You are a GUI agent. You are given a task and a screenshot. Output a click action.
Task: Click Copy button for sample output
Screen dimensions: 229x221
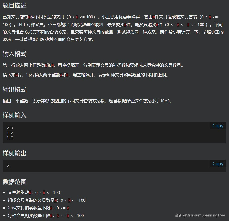point(218,164)
